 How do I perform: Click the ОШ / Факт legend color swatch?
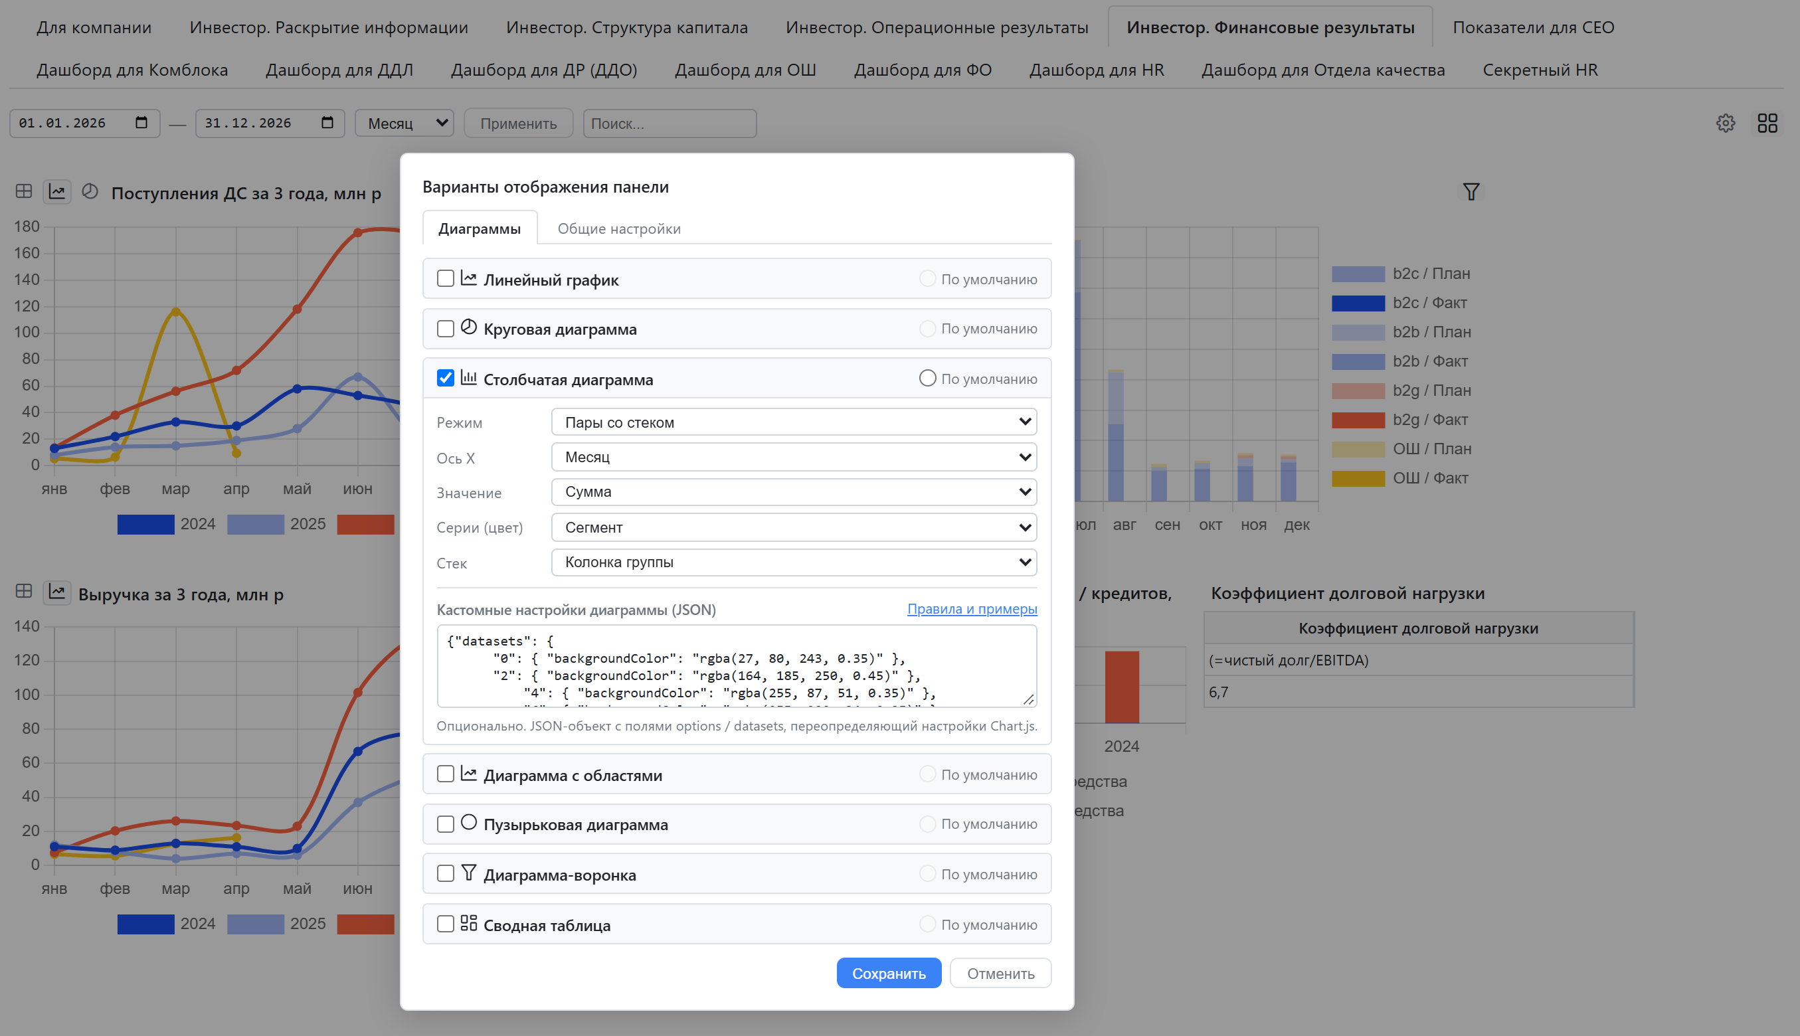(x=1358, y=478)
